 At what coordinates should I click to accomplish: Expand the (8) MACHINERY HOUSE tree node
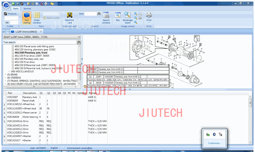tap(5, 84)
